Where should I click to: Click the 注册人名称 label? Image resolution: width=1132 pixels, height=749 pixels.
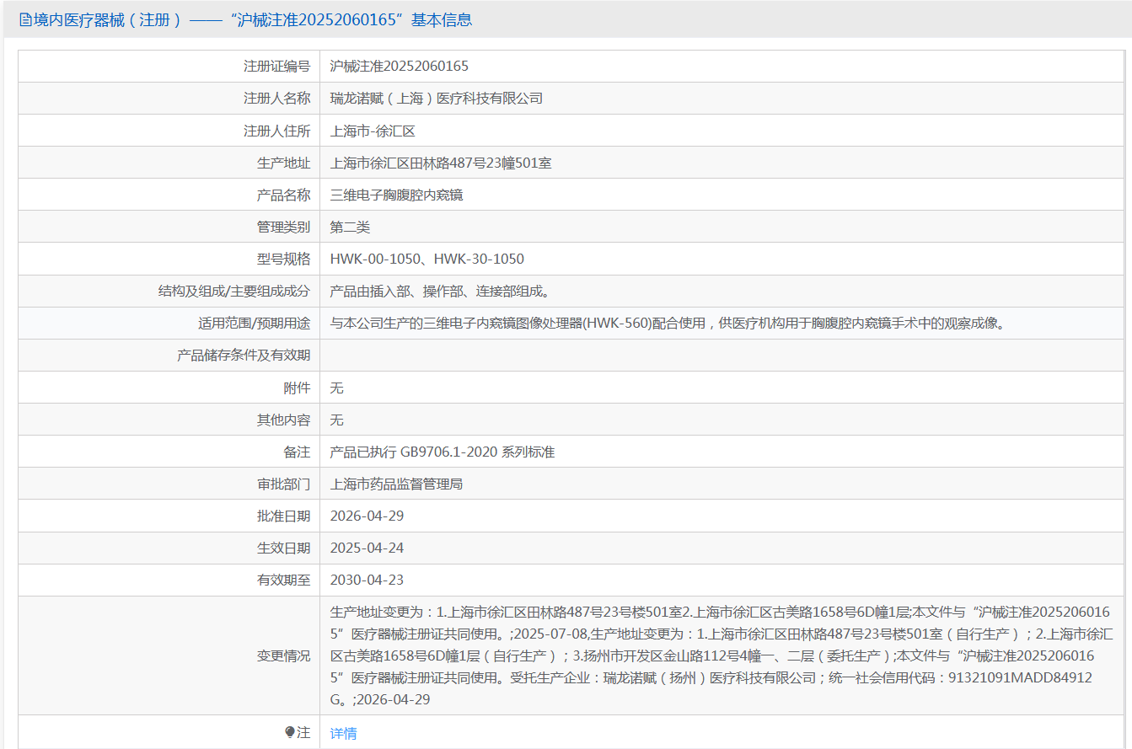click(x=277, y=99)
